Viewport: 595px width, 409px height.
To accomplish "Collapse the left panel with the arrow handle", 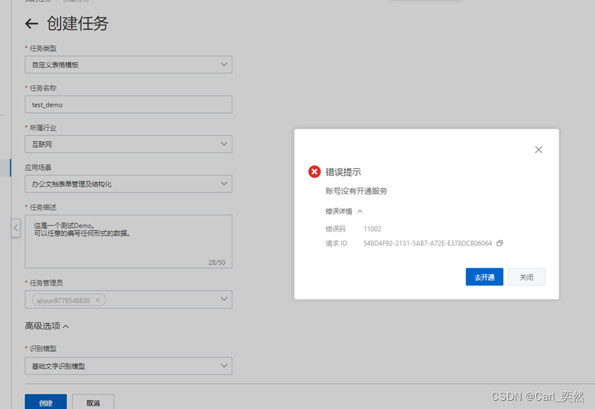I will [15, 228].
